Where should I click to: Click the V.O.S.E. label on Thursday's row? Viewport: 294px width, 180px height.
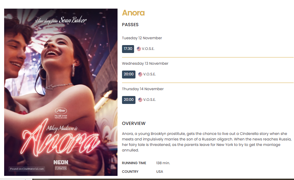click(x=150, y=100)
